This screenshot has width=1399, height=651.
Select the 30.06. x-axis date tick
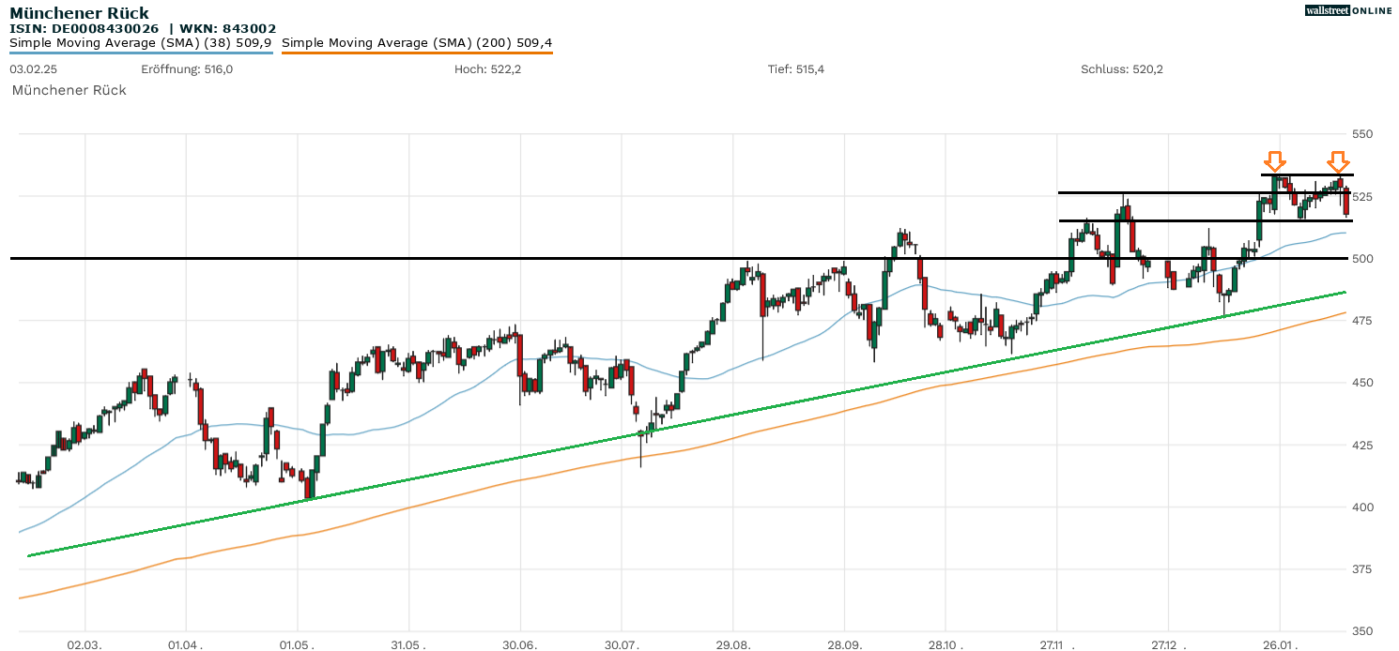pyautogui.click(x=519, y=644)
